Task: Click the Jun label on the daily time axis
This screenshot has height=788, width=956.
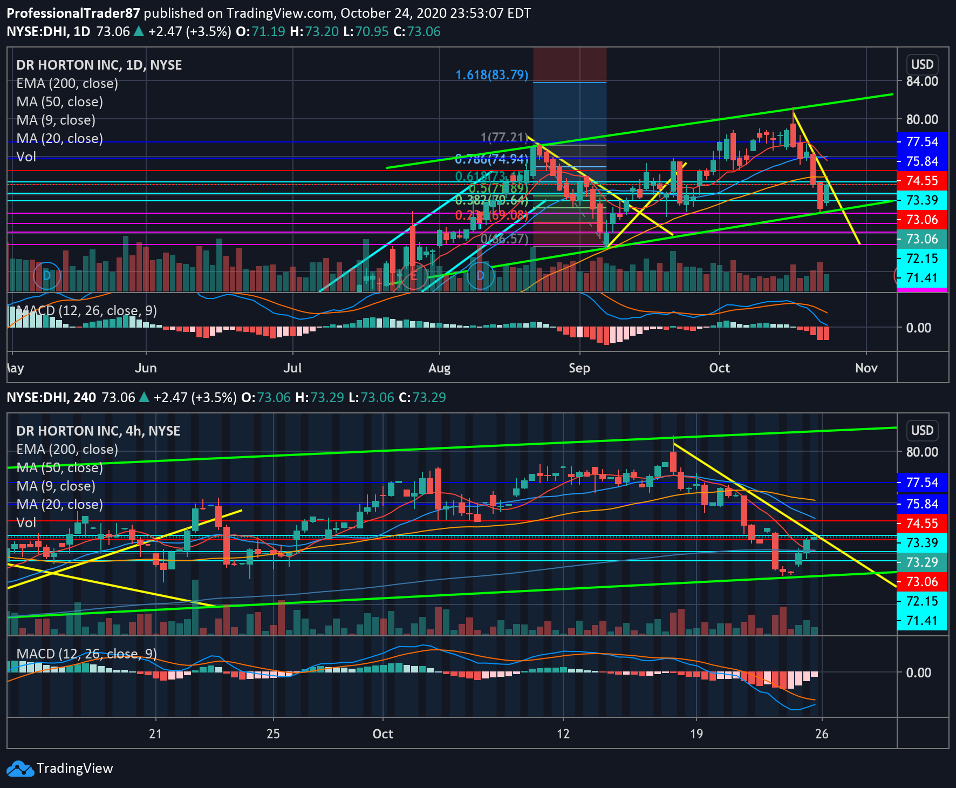Action: coord(146,368)
